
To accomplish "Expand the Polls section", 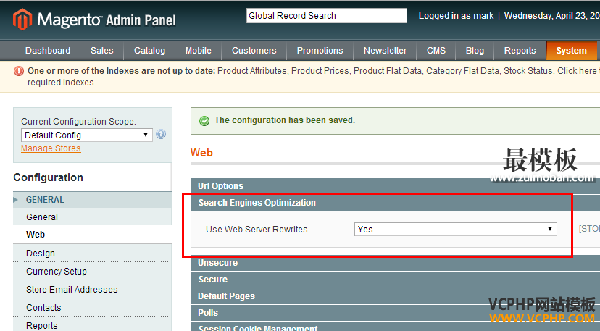I will point(395,313).
